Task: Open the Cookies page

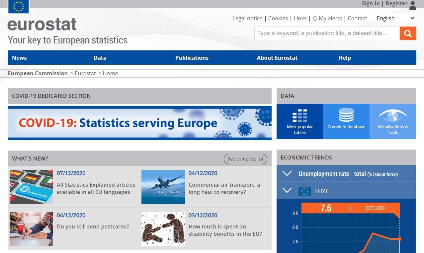Action: click(278, 18)
